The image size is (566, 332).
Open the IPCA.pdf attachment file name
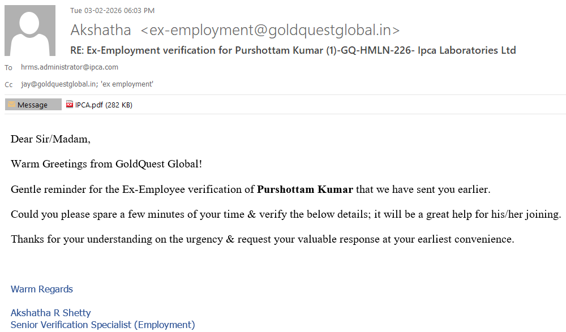pos(89,105)
